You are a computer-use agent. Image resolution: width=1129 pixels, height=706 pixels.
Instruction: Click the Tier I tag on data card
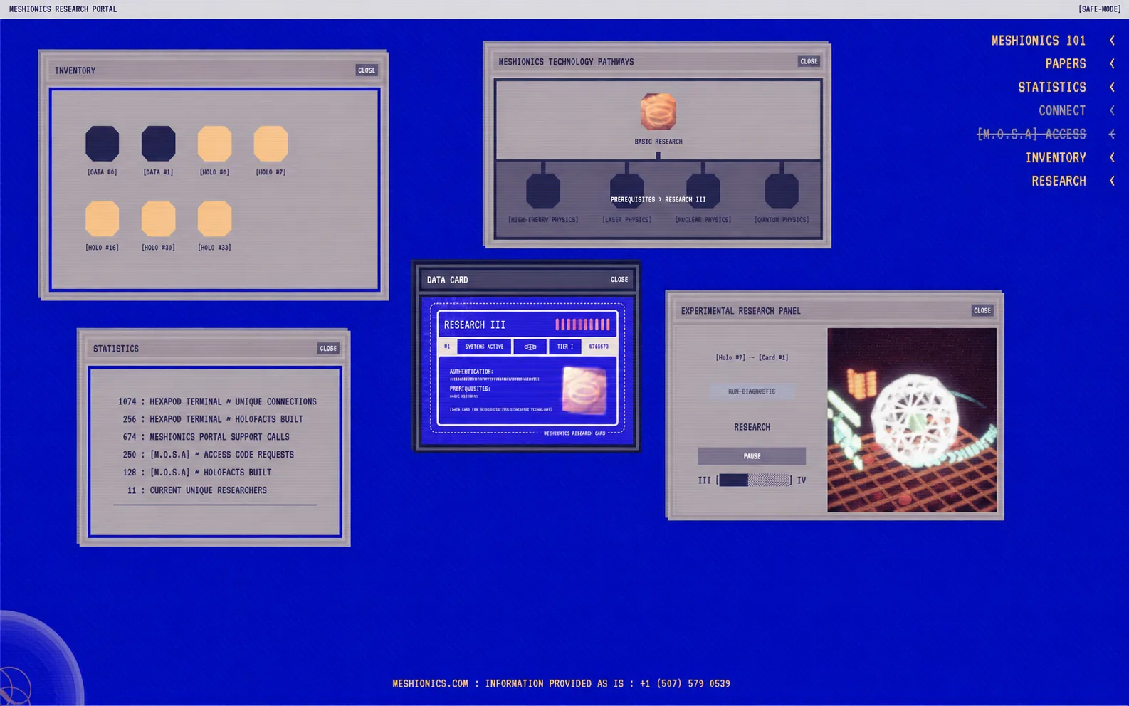(565, 347)
